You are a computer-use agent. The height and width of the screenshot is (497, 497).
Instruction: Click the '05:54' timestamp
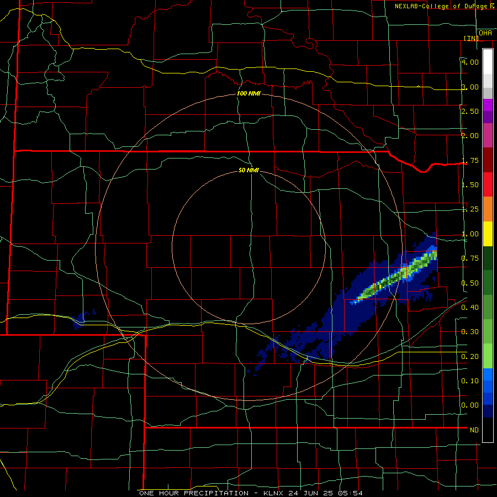tap(350, 493)
